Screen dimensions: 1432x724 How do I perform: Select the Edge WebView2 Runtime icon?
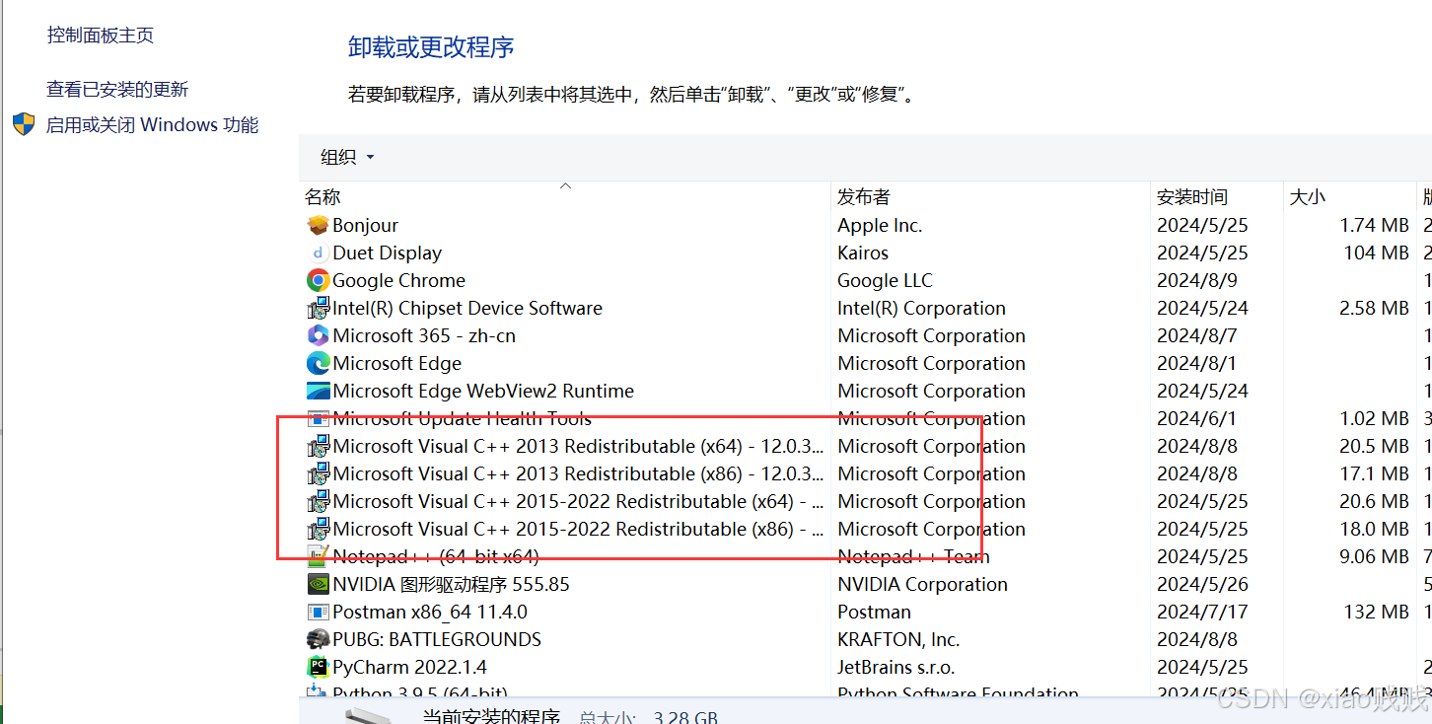click(x=318, y=391)
